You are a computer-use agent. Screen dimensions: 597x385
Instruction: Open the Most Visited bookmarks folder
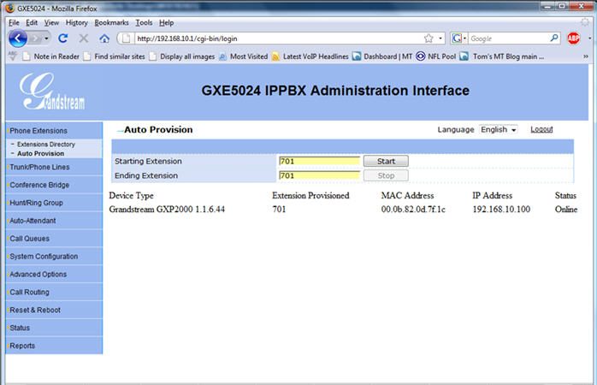click(242, 56)
